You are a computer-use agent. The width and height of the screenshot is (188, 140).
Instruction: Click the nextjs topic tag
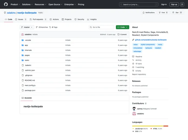tap(160, 45)
